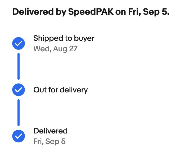The height and width of the screenshot is (149, 171).
Task: Click the word "Out" in the second step
Action: point(39,90)
